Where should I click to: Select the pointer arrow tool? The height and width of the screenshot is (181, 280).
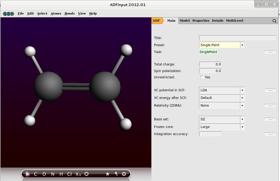tap(28, 174)
